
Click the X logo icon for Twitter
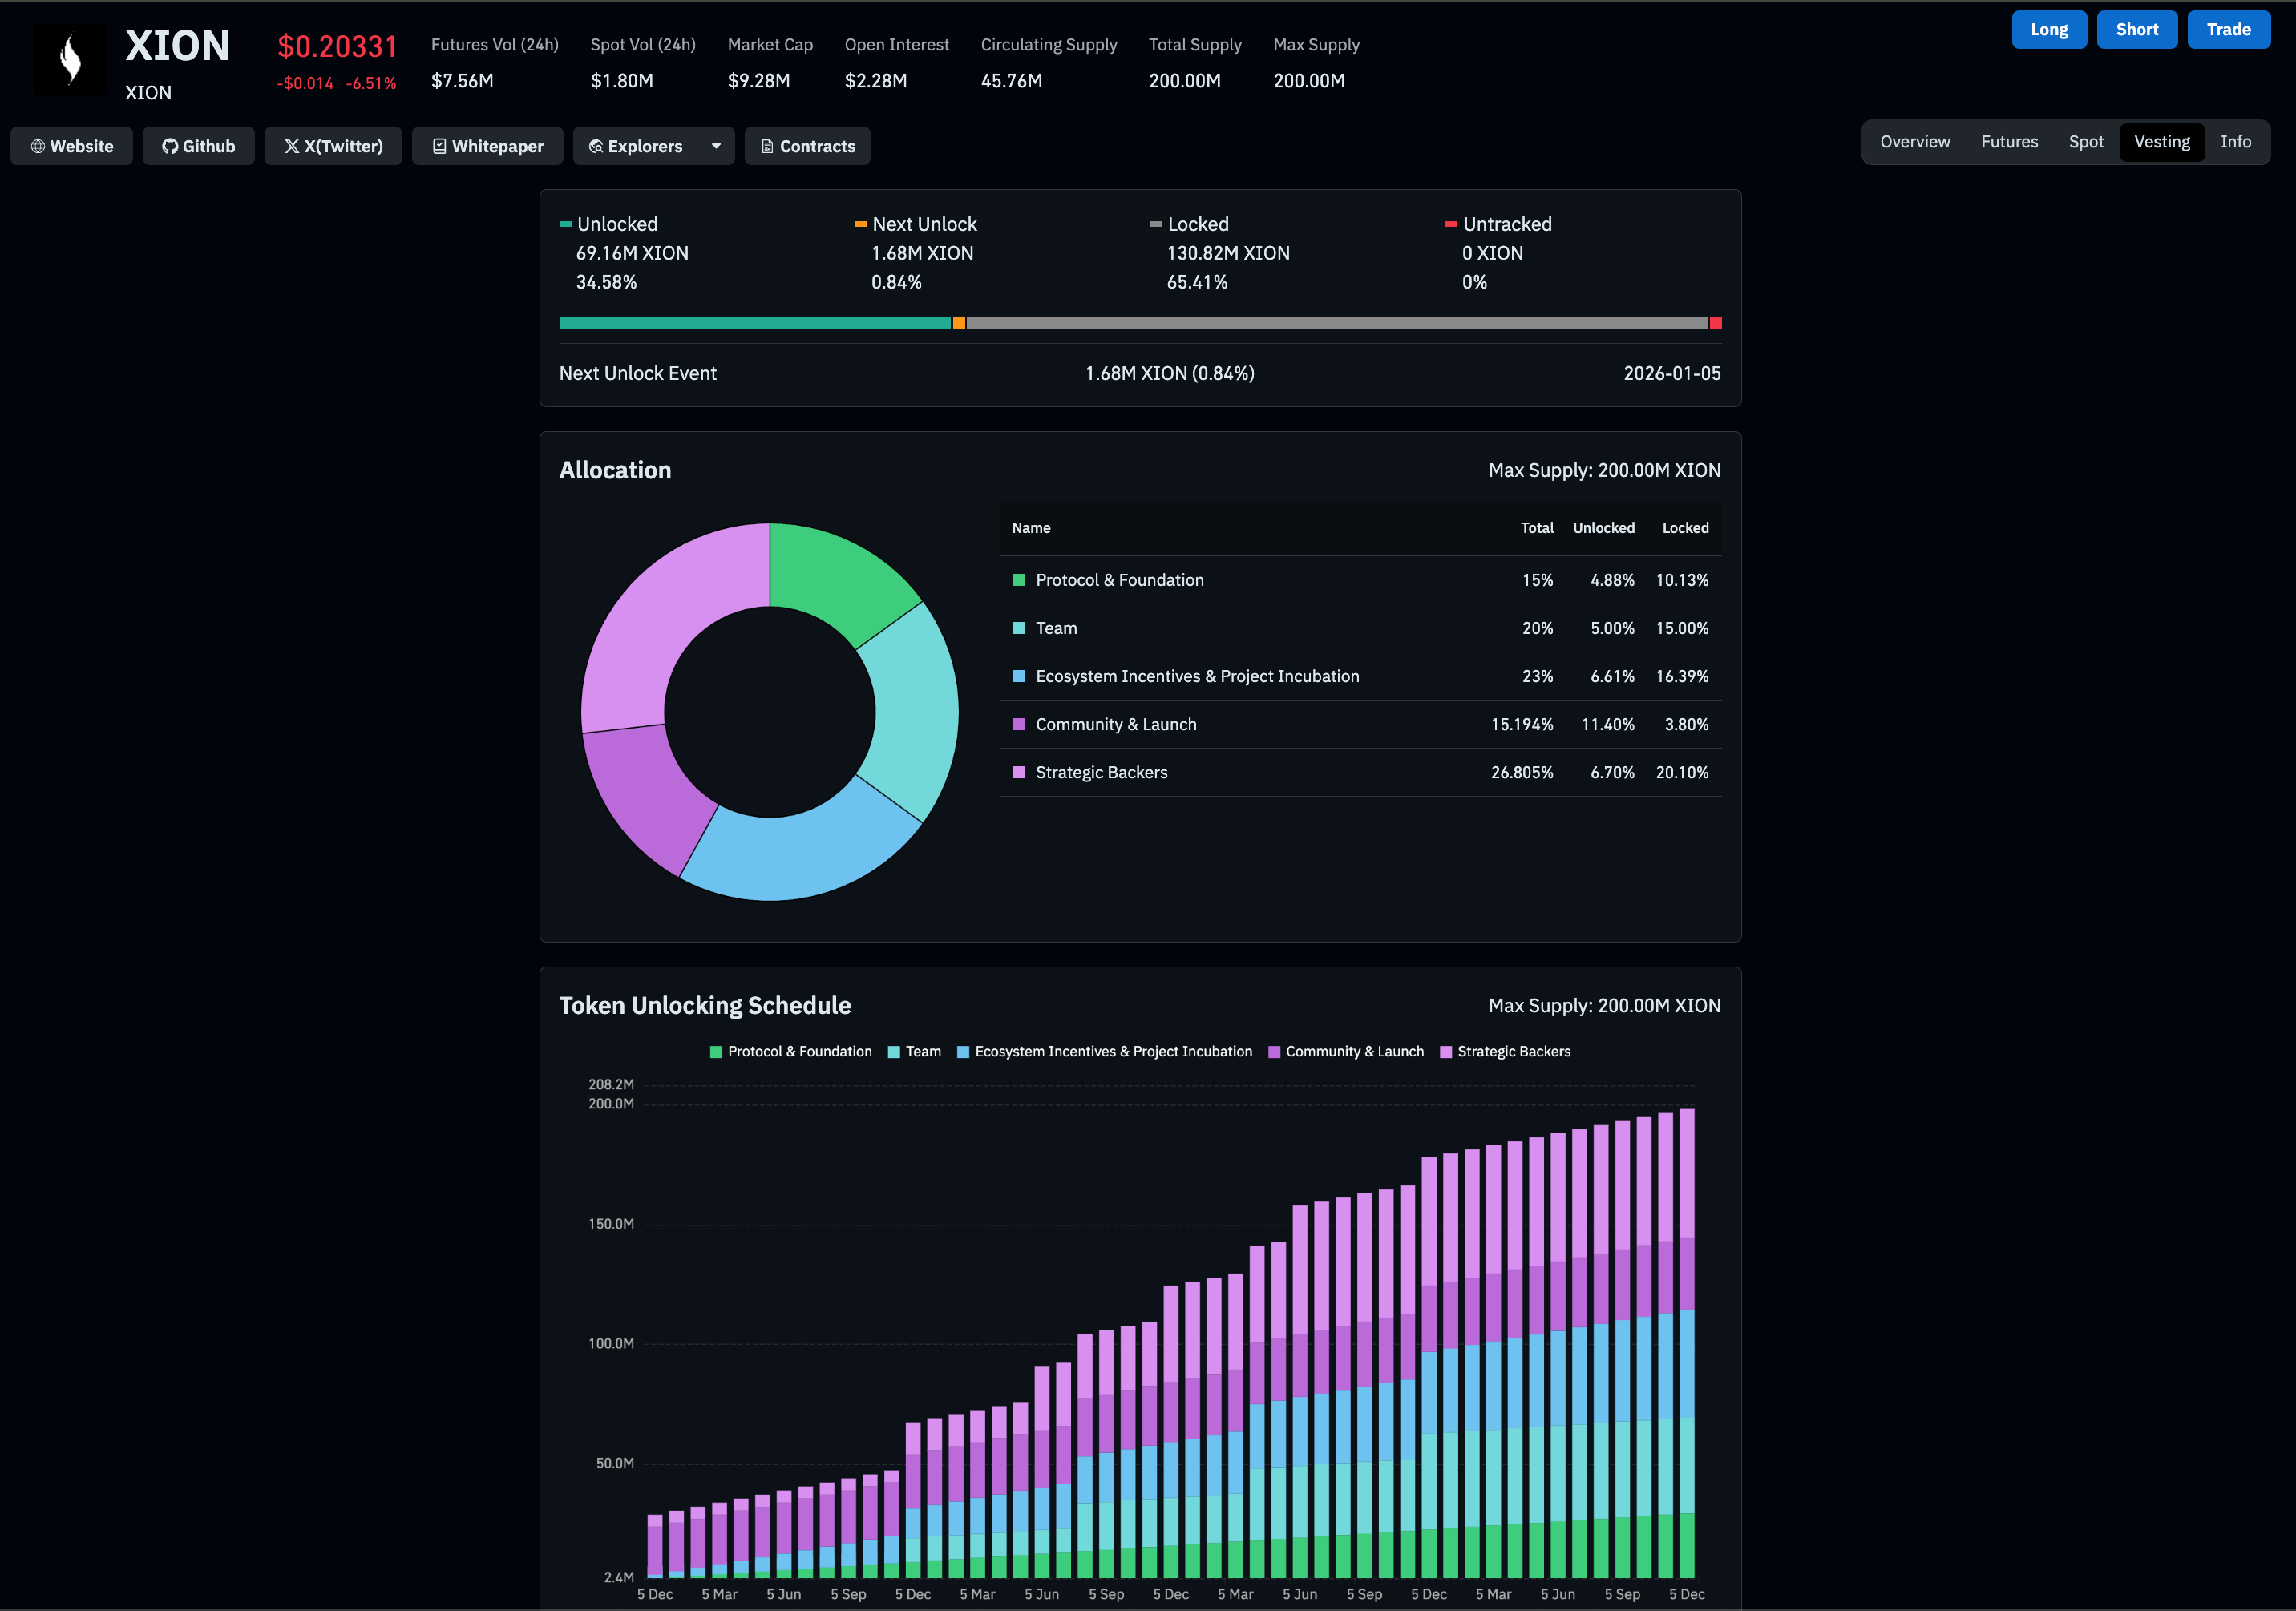[x=292, y=147]
